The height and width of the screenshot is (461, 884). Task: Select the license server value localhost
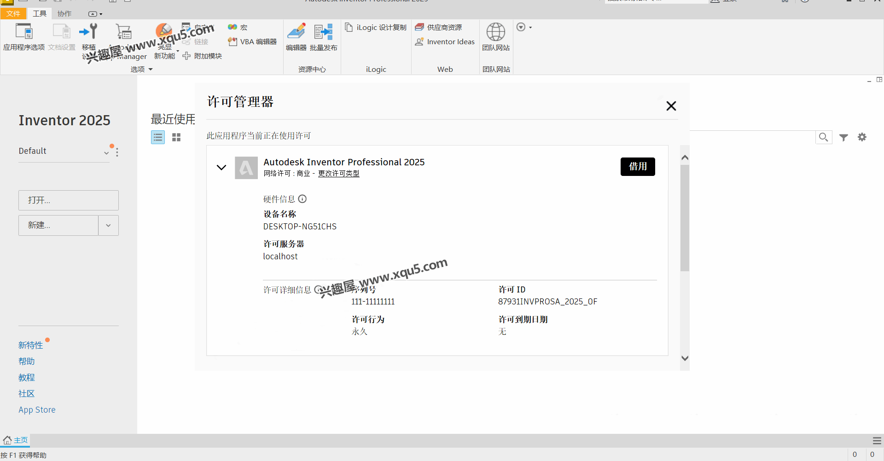tap(280, 257)
